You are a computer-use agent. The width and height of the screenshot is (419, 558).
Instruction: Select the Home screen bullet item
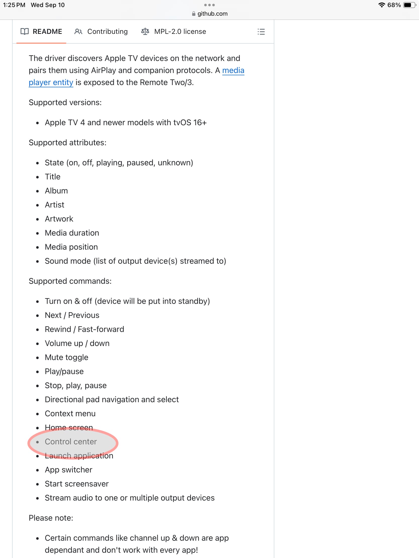coord(69,427)
